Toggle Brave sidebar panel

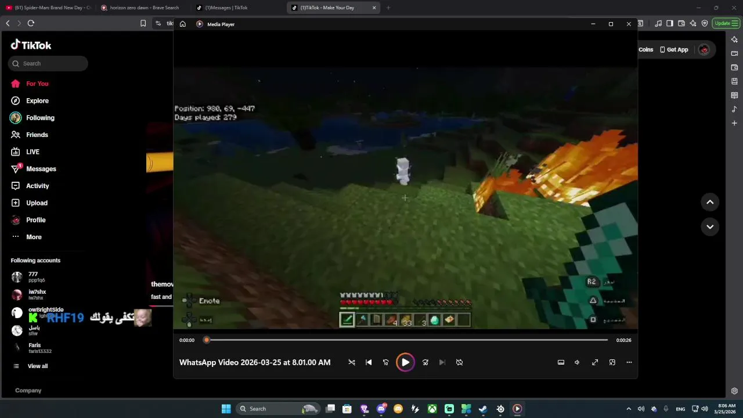pos(670,23)
